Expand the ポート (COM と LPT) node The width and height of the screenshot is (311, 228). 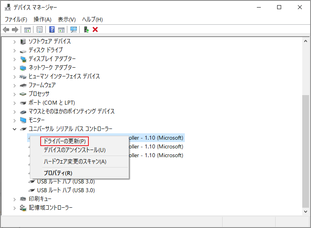coord(14,103)
